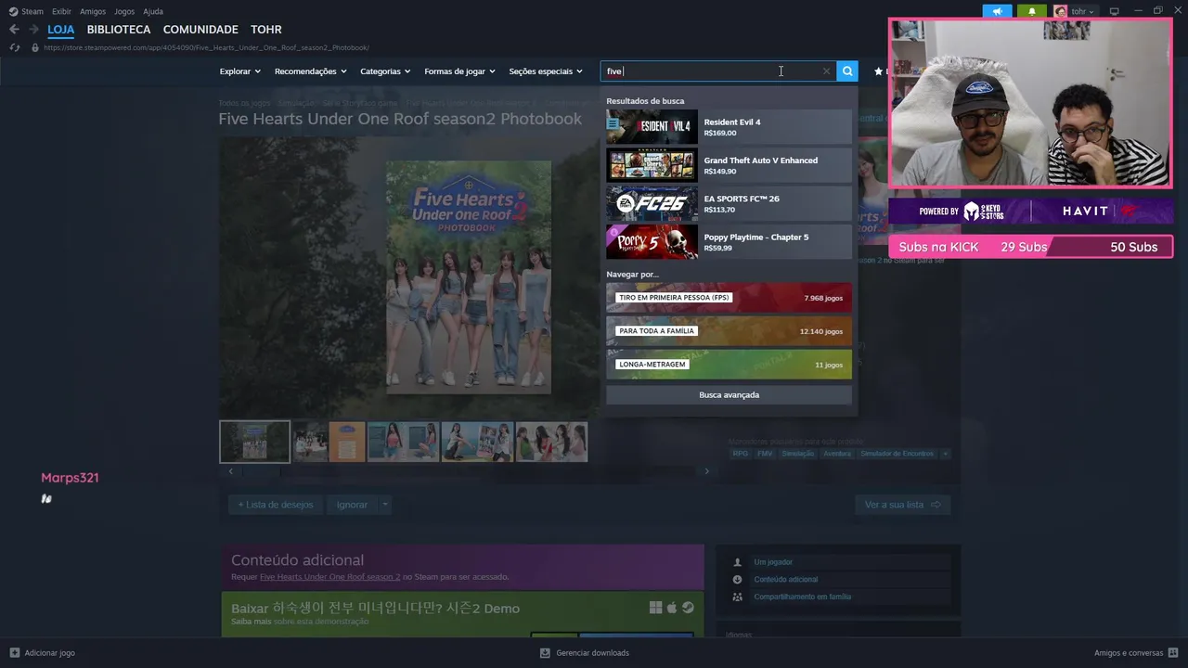Screen dimensions: 1188x668
Task: Open the TOHR profile tab
Action: (x=266, y=30)
